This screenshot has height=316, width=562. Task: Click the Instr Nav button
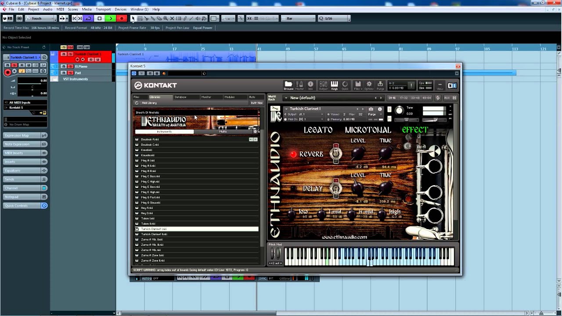(x=256, y=103)
